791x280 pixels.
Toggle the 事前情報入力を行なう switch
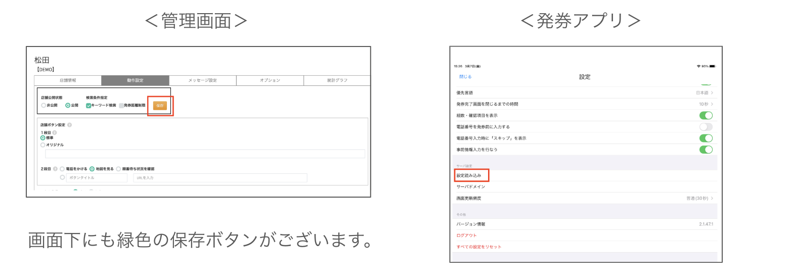tap(706, 150)
